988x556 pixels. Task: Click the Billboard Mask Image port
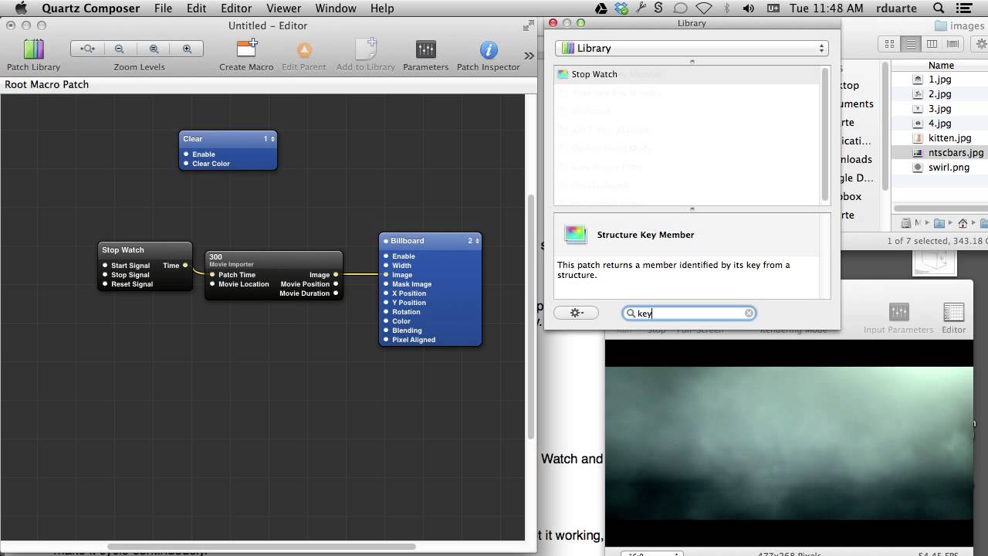click(386, 284)
